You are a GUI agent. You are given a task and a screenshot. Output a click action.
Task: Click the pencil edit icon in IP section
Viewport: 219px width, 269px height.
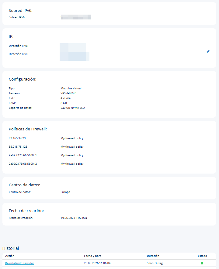pos(208,51)
